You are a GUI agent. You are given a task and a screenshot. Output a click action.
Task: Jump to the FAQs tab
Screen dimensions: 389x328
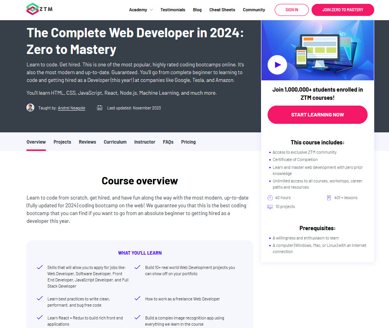[168, 142]
